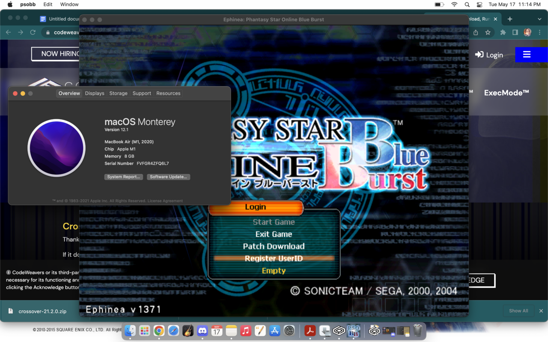Viewport: 548px width, 342px height.
Task: Open Finder from the Dock
Action: pos(130,330)
